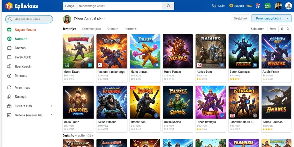Switch to the Katerika tab
This screenshot has width=294, height=147.
(x=69, y=29)
